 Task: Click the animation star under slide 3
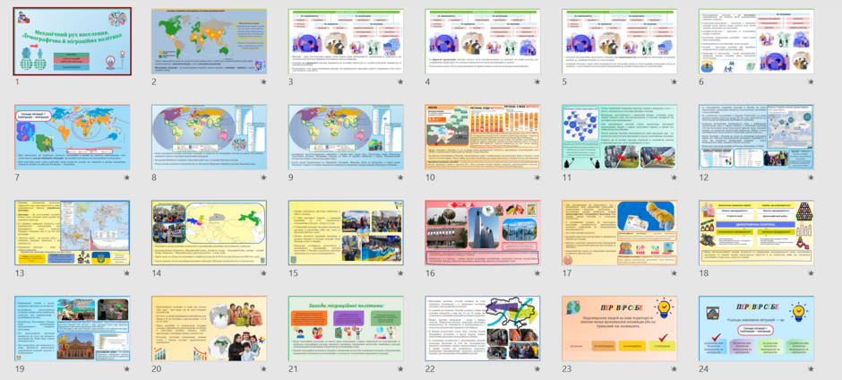click(400, 82)
